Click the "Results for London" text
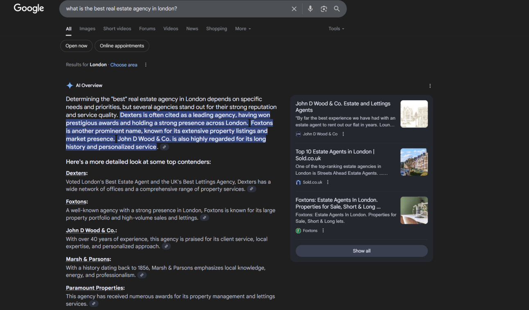 [x=86, y=65]
